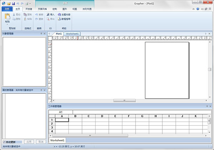Viewport: 214px width, 150px height.
Task: Open the quick access toolbar customize dropdown
Action: pyautogui.click(x=30, y=3)
